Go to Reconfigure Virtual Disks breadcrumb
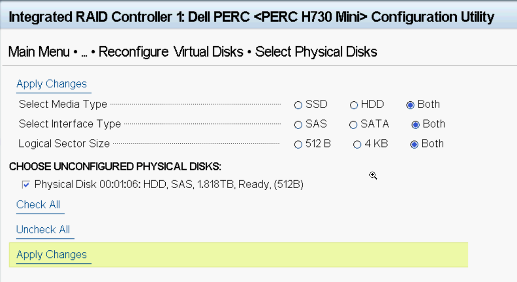 pyautogui.click(x=171, y=52)
